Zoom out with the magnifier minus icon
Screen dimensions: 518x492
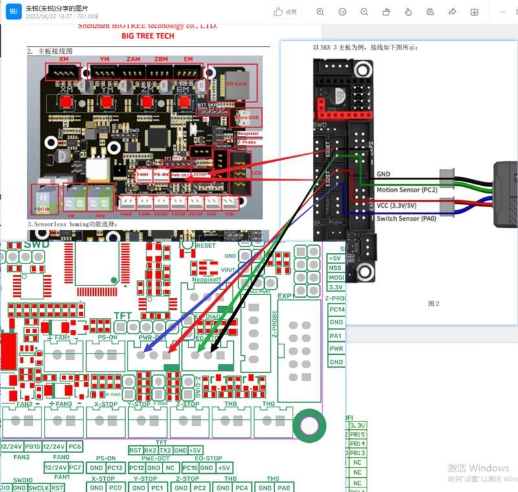pos(365,12)
